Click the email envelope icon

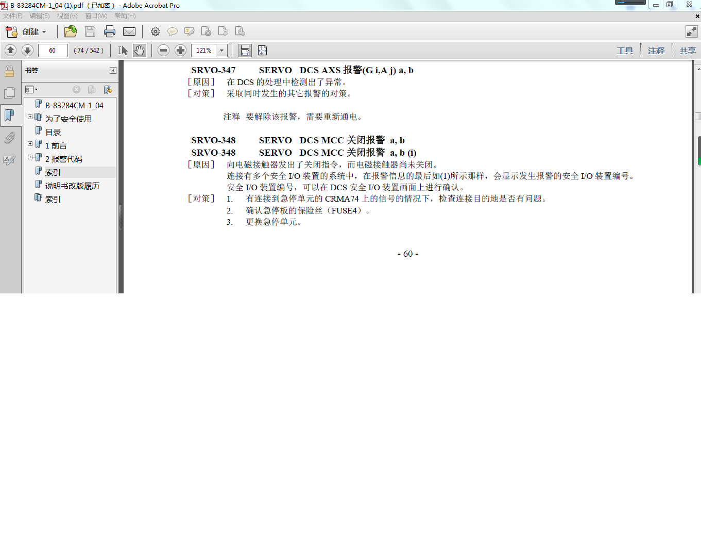click(129, 31)
